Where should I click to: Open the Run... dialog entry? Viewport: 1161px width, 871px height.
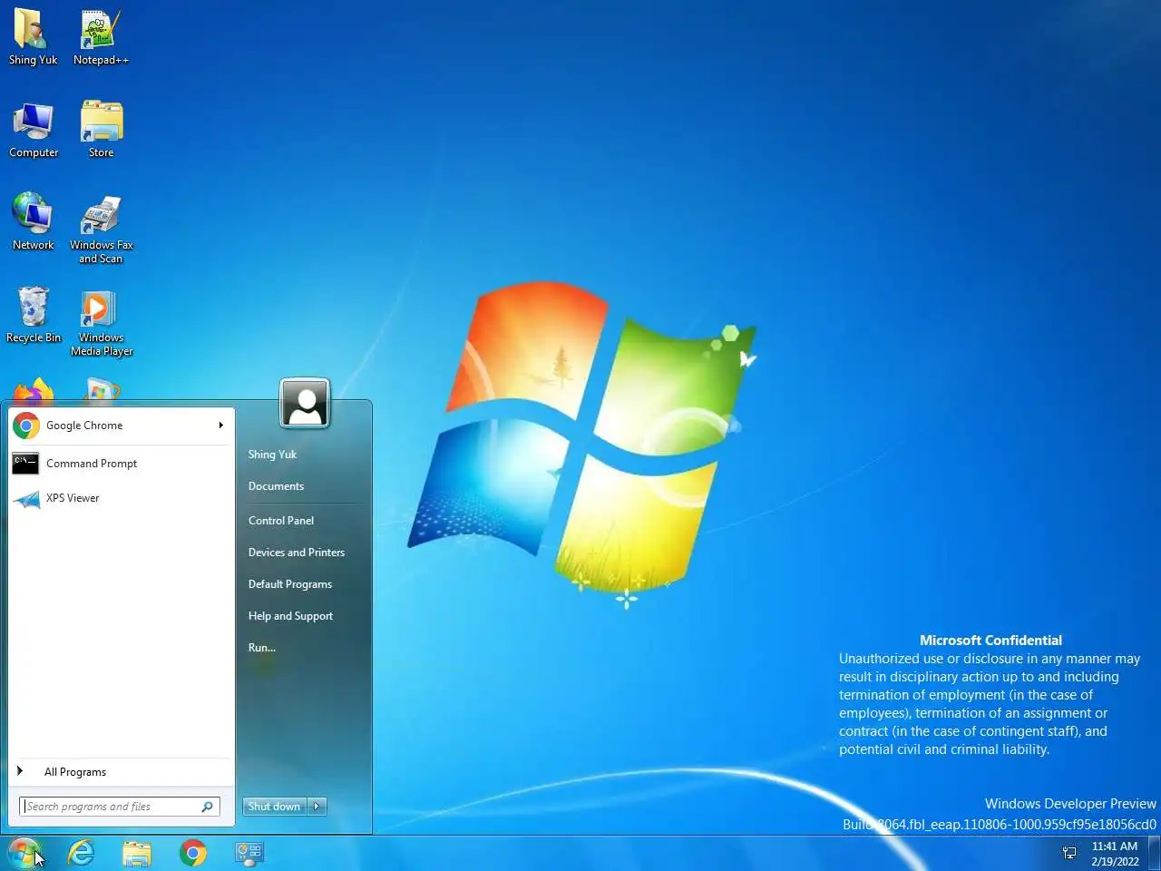click(x=262, y=648)
